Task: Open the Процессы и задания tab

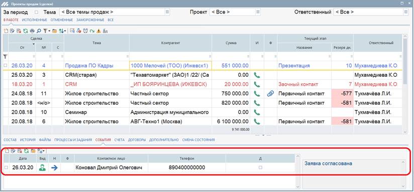Action: 73,140
